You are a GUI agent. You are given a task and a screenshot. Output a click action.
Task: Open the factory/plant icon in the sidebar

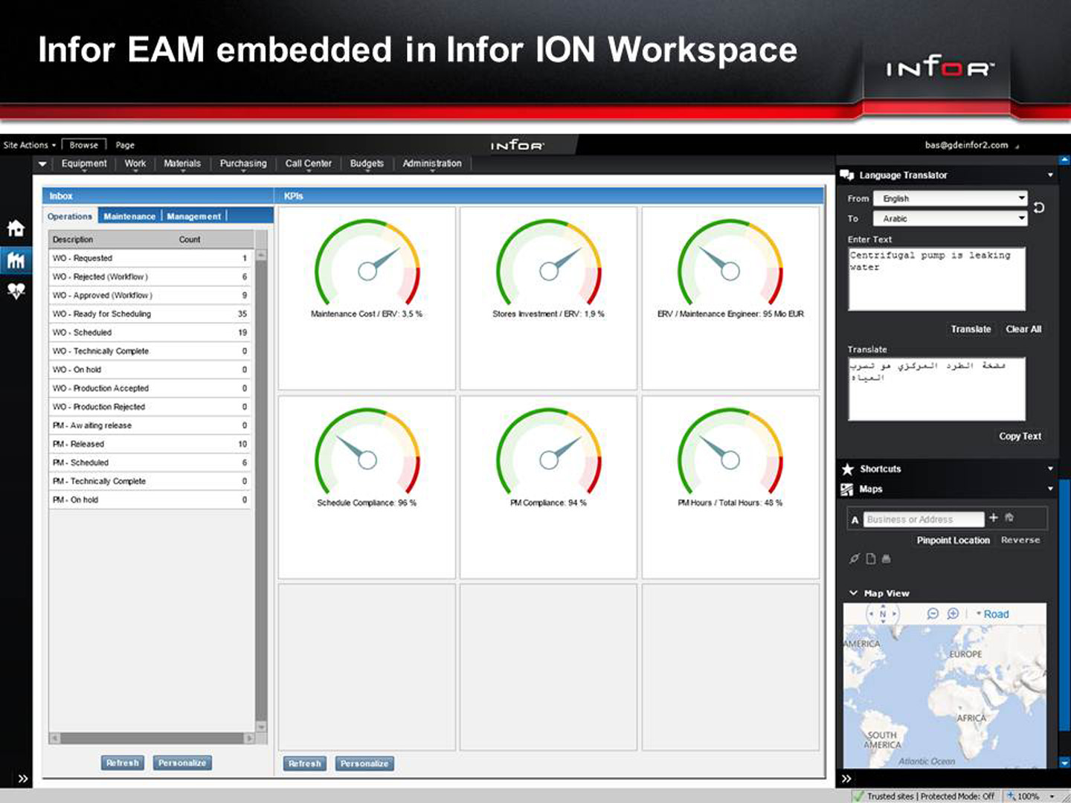click(x=16, y=260)
